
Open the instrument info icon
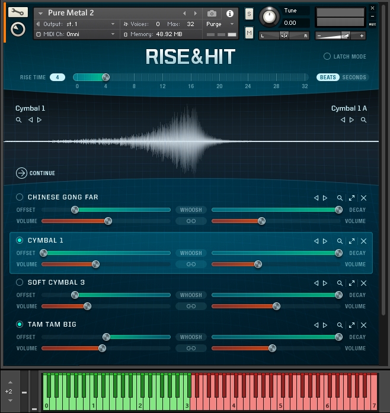(230, 14)
